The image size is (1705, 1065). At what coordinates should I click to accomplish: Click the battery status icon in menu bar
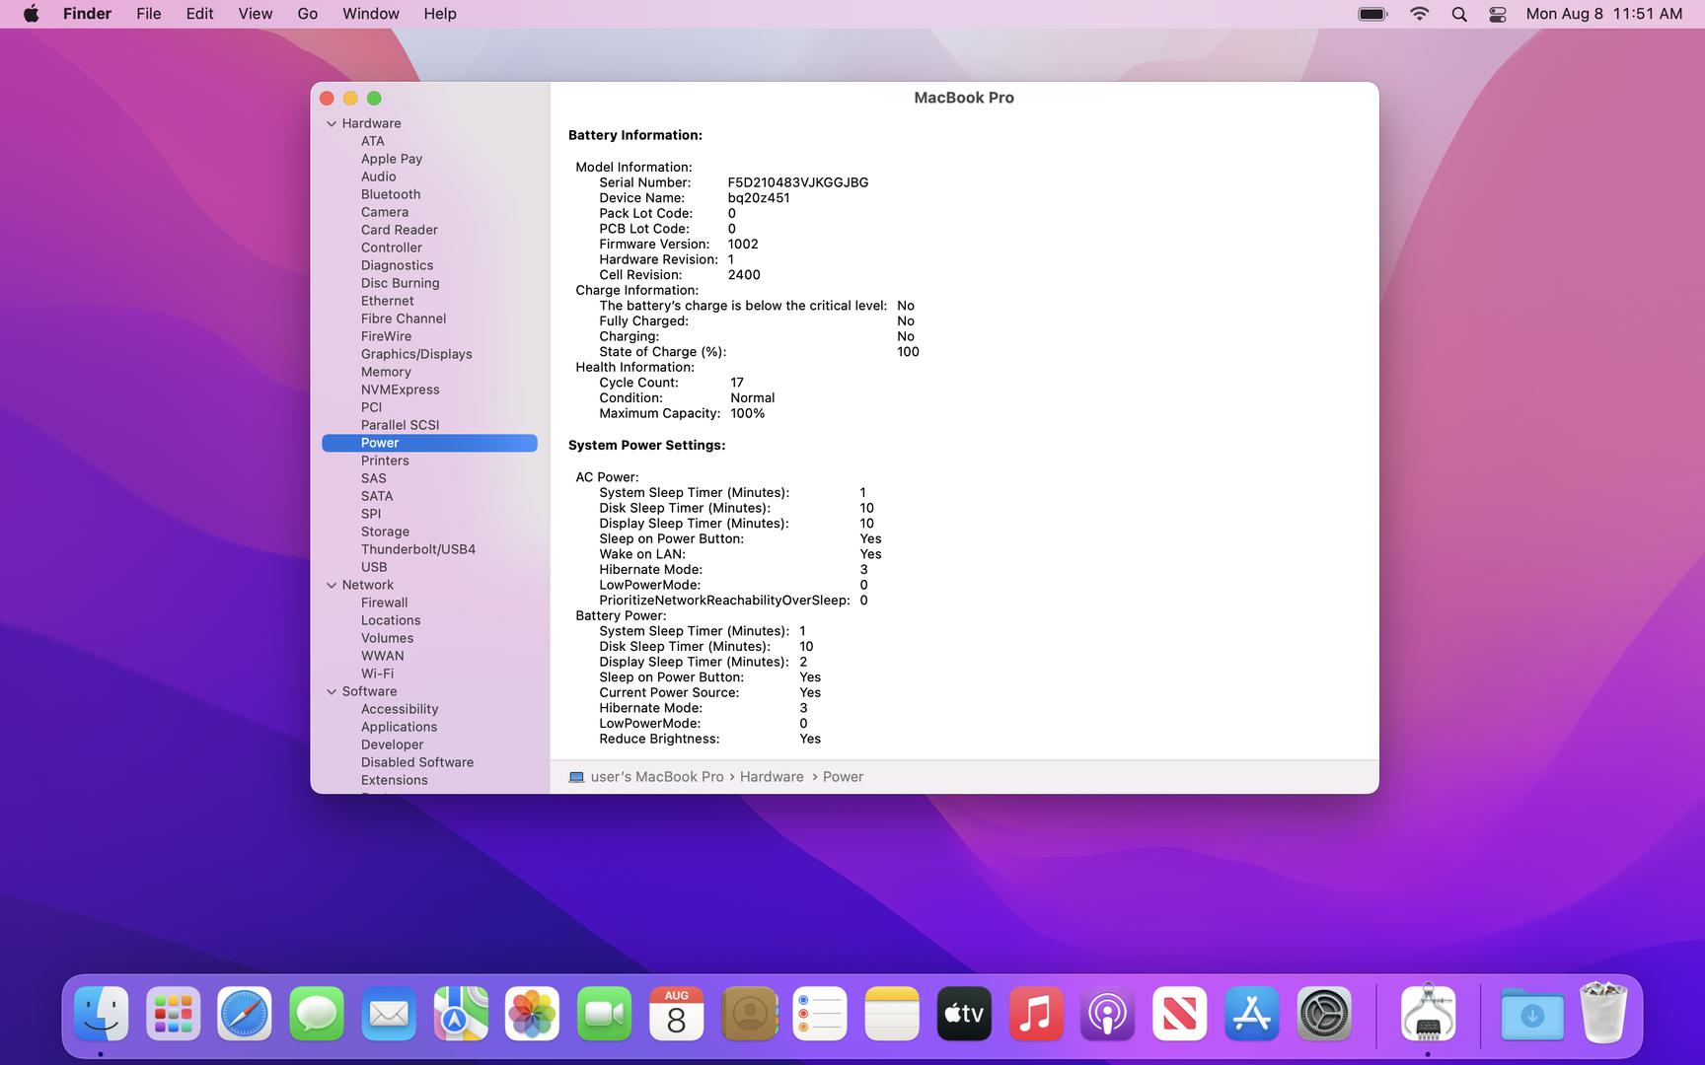tap(1372, 14)
